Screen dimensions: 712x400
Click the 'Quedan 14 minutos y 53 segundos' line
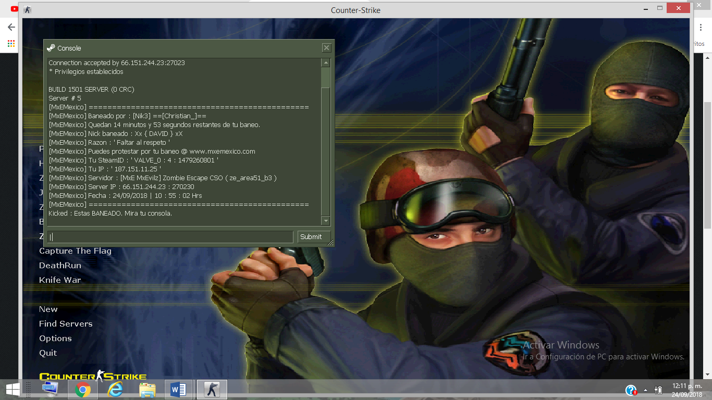tap(154, 125)
